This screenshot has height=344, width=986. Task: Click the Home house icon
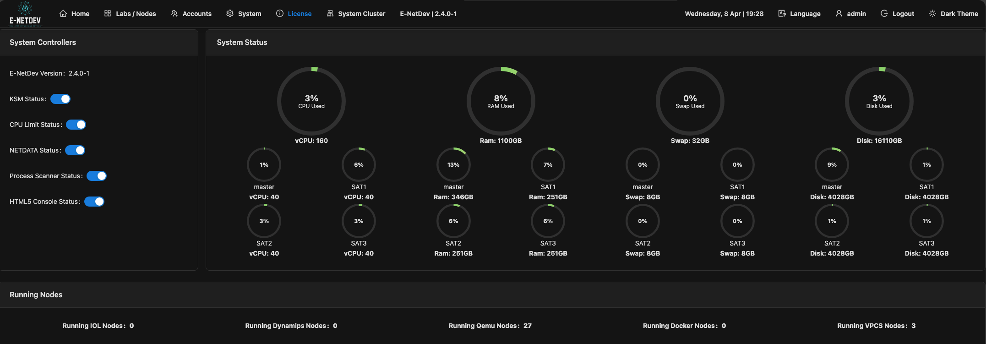click(x=63, y=13)
